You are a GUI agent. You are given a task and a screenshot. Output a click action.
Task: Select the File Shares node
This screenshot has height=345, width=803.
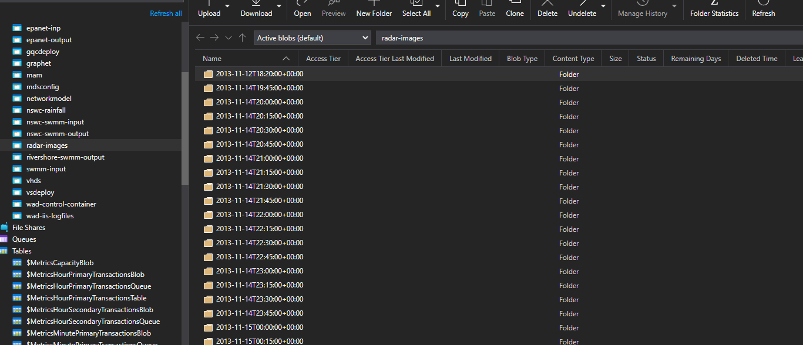[29, 228]
